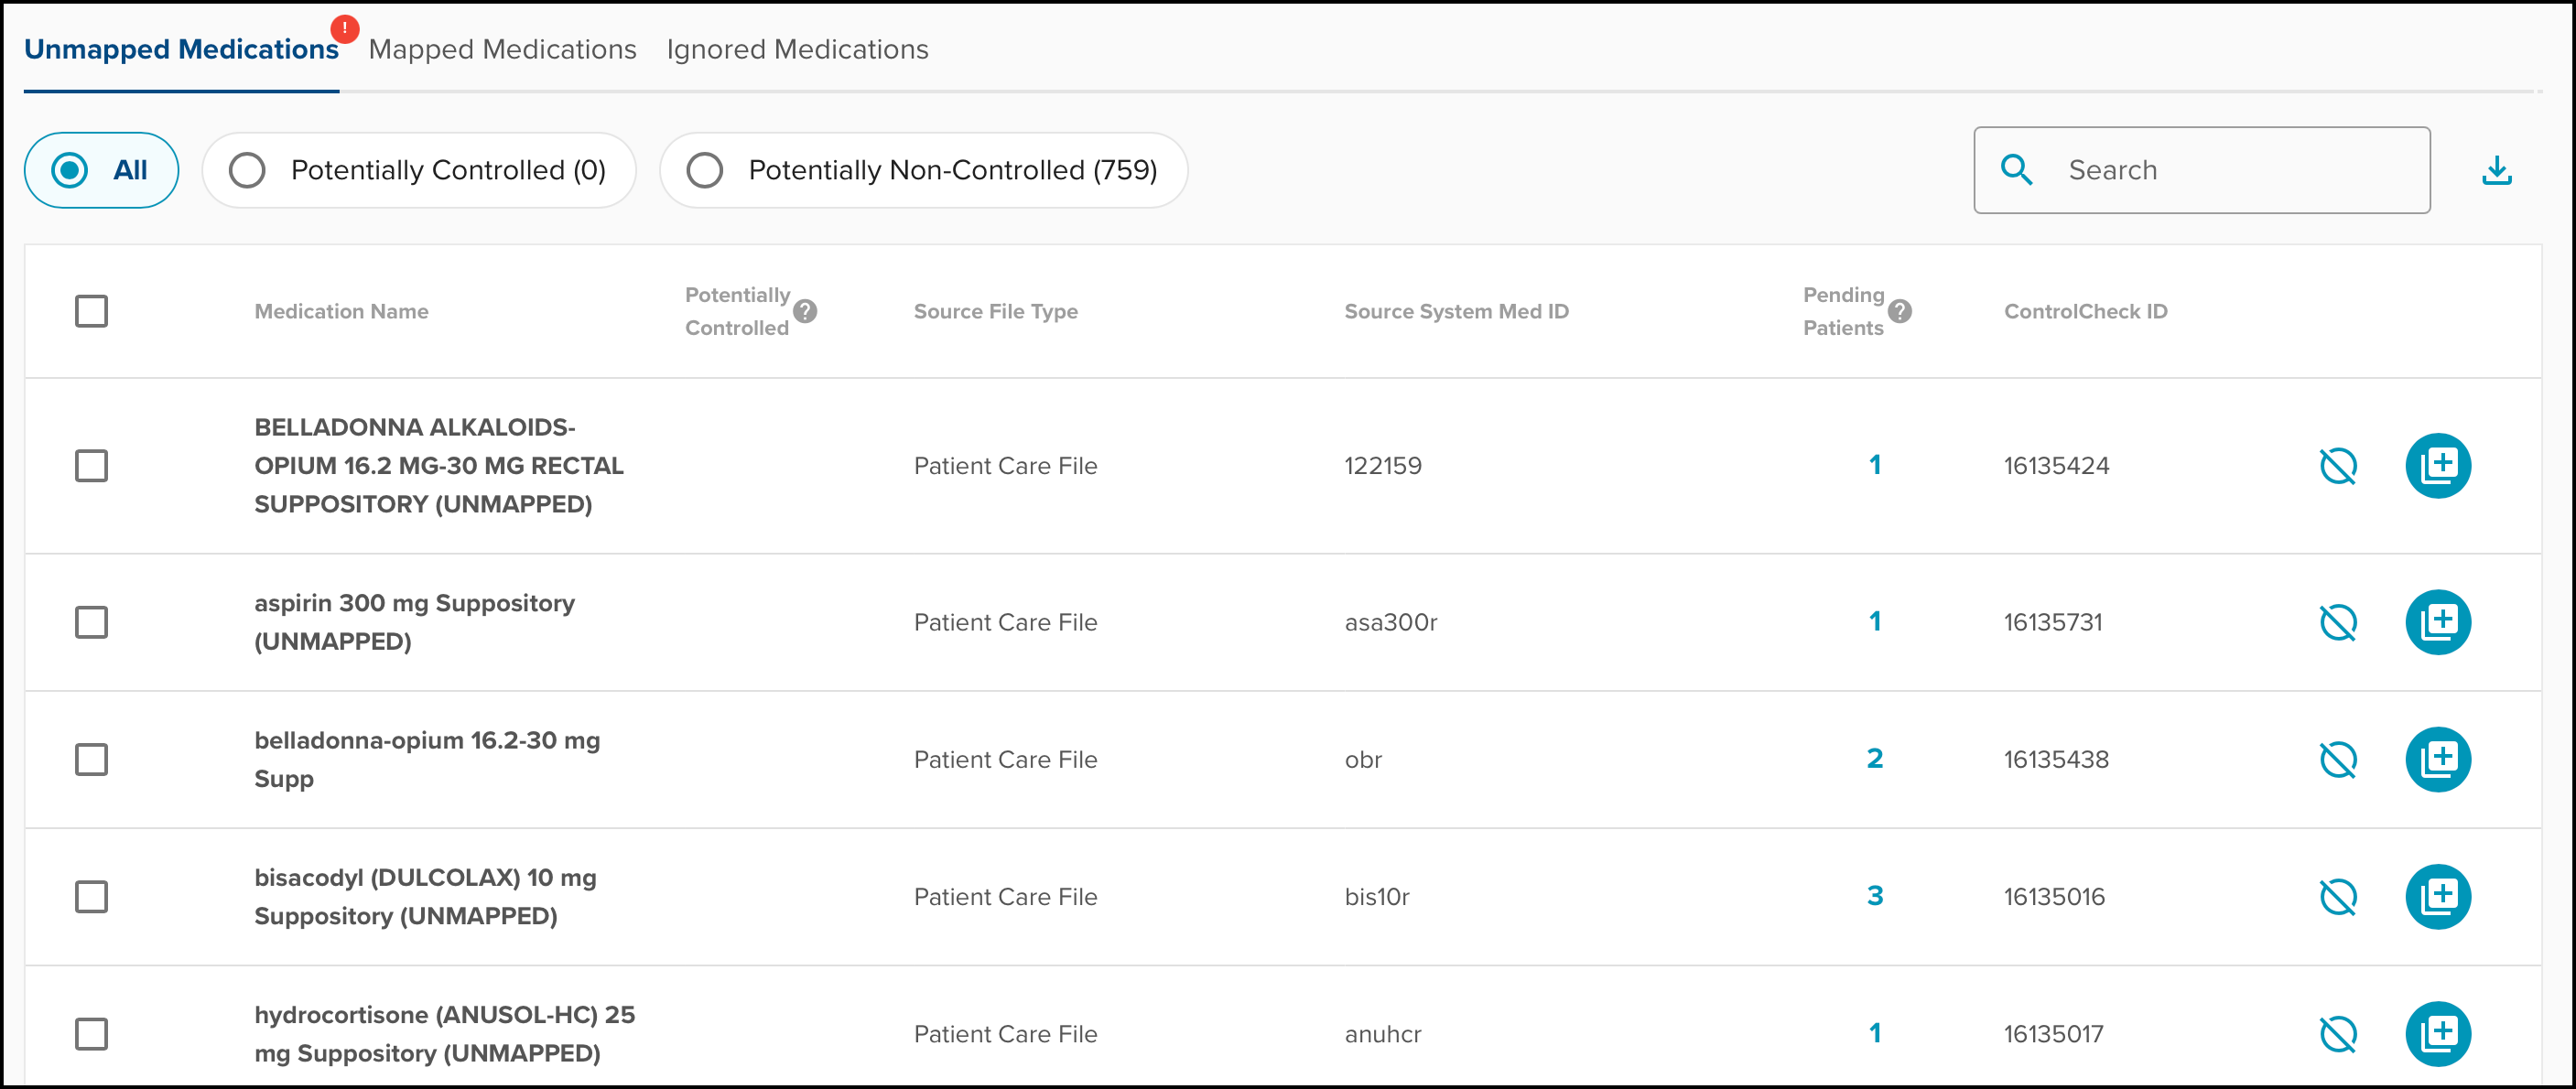Switch to the Mapped Medications tab

pyautogui.click(x=502, y=49)
